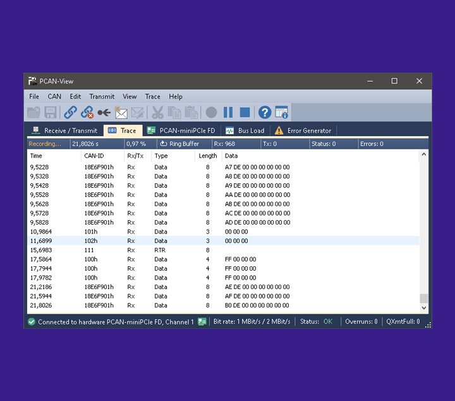Click the Save floppy disk icon

(x=50, y=113)
